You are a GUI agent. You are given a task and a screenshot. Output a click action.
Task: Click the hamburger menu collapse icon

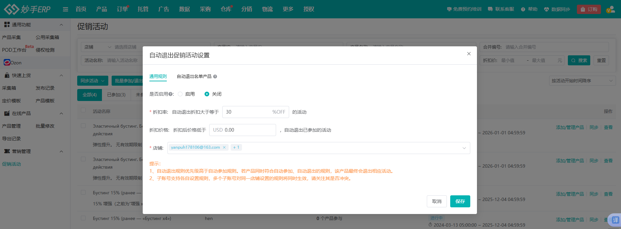click(66, 9)
